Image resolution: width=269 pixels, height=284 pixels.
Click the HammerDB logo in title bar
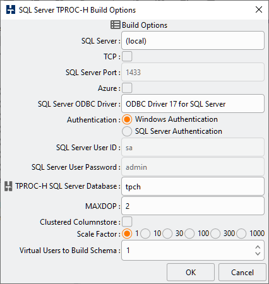11,9
